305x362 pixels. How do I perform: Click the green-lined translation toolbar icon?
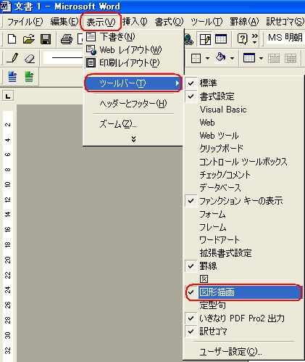[x=29, y=77]
